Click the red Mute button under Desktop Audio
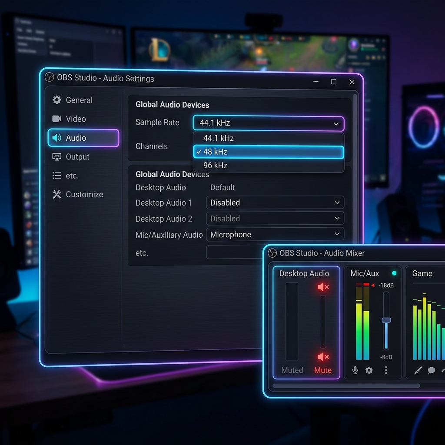Viewport: 445px width, 445px height. point(323,370)
